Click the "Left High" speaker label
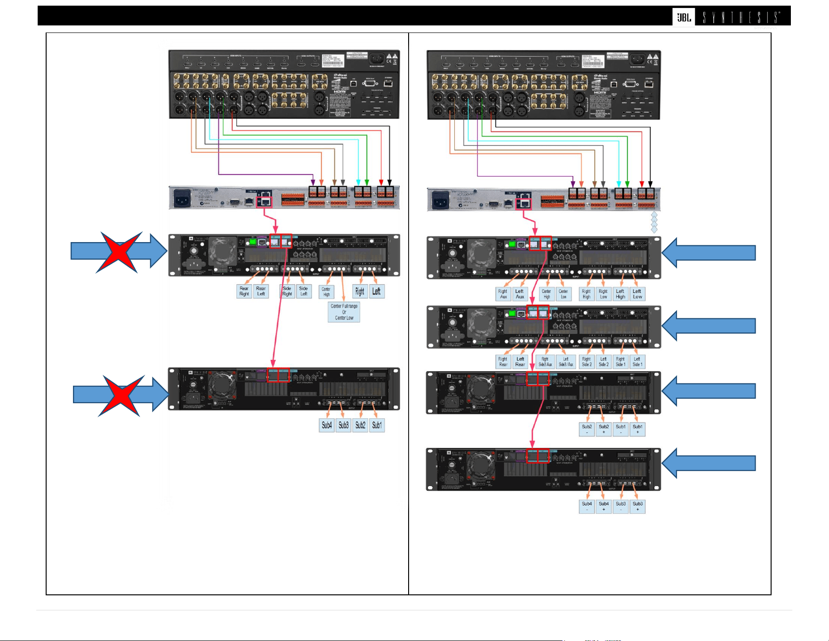Image resolution: width=829 pixels, height=641 pixels. click(620, 294)
